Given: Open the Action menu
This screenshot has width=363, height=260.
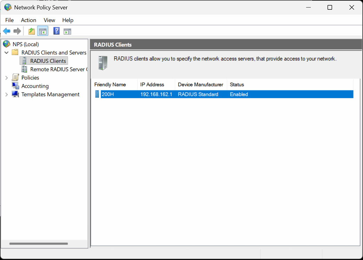Looking at the screenshot, I should tap(29, 20).
